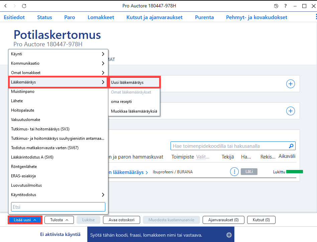Click the back navigation arrow
317x242 pixels.
[x=6, y=6]
